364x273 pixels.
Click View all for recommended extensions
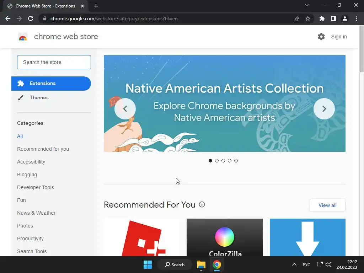point(327,205)
